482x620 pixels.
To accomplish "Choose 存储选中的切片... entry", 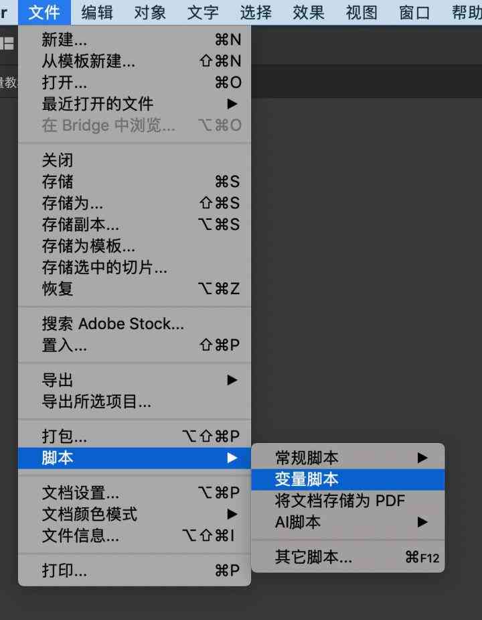I will [x=135, y=267].
